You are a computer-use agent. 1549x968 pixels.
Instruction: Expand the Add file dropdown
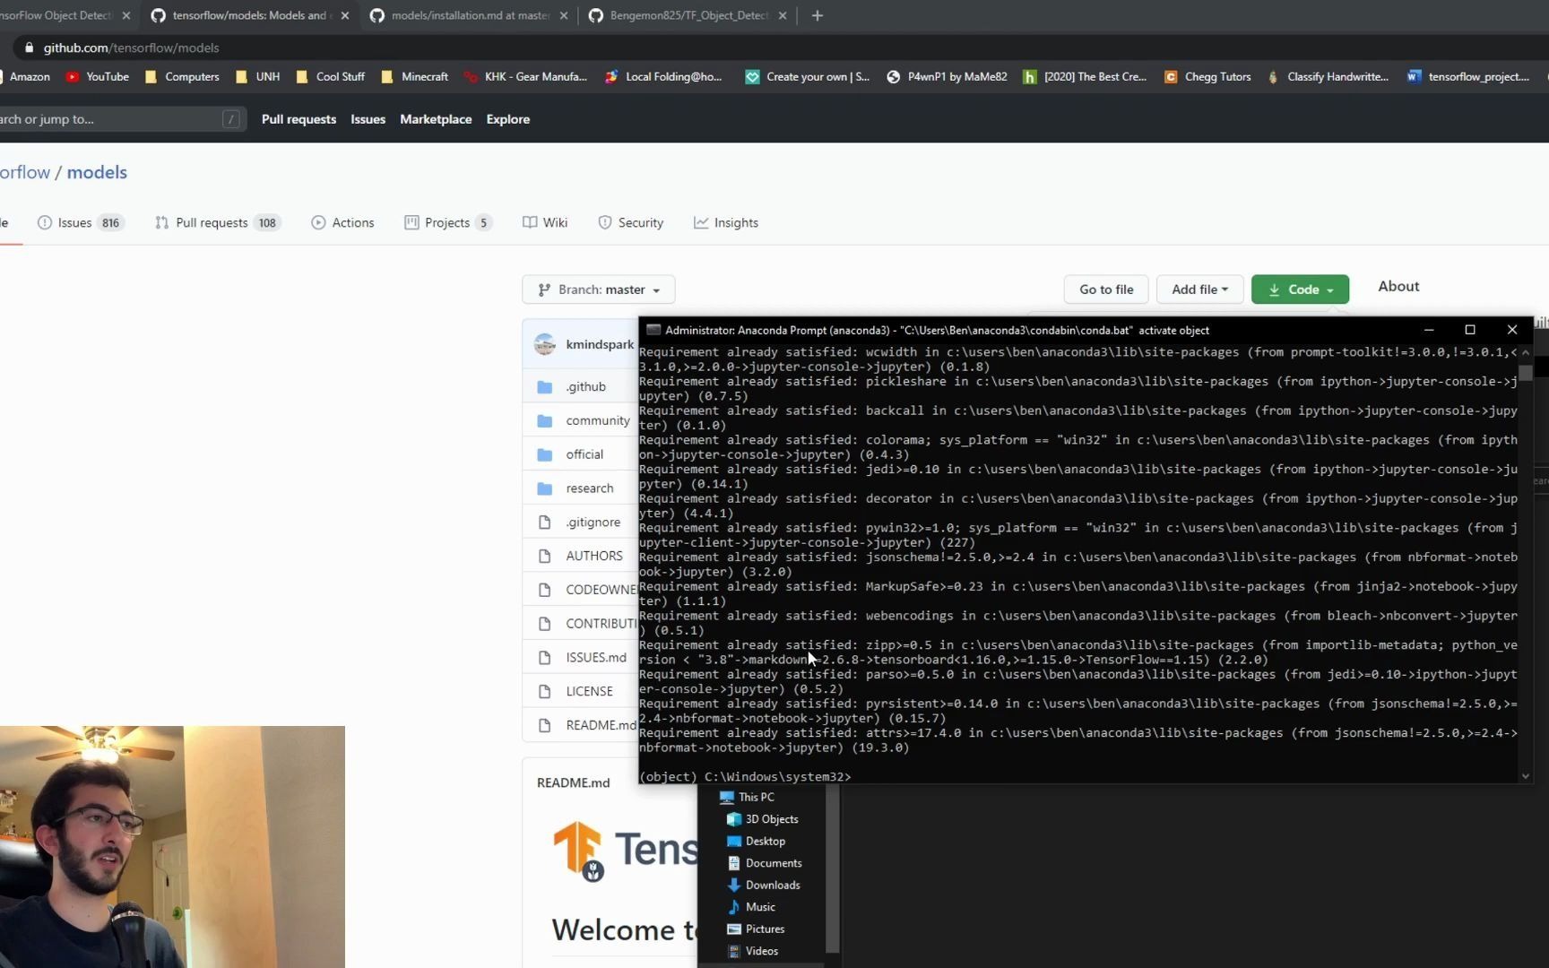click(1199, 290)
